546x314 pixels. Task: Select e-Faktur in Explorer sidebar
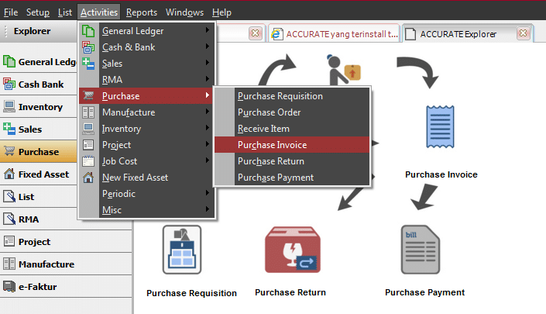pyautogui.click(x=39, y=286)
